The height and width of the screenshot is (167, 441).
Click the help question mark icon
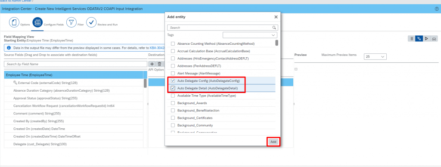click(437, 9)
